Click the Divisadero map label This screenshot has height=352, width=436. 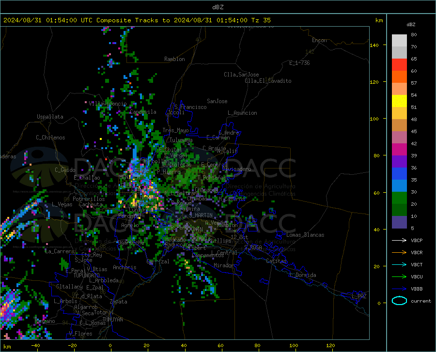point(236,169)
